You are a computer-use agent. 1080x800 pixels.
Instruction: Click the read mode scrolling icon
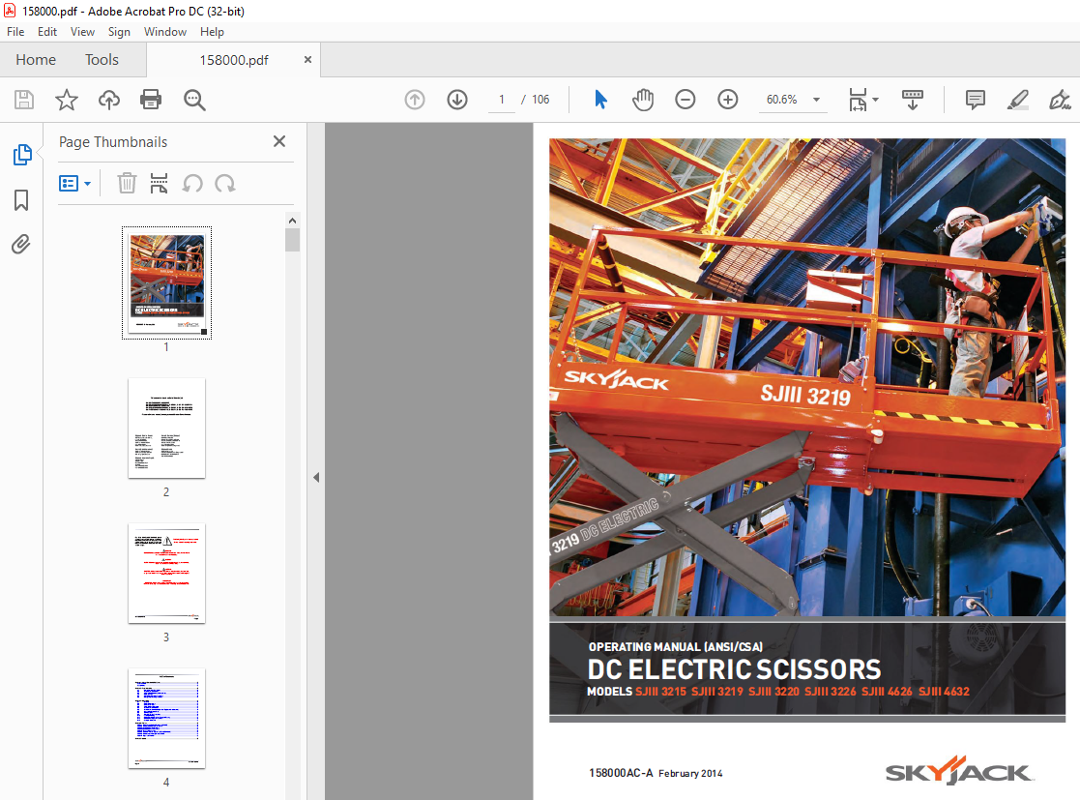click(913, 100)
